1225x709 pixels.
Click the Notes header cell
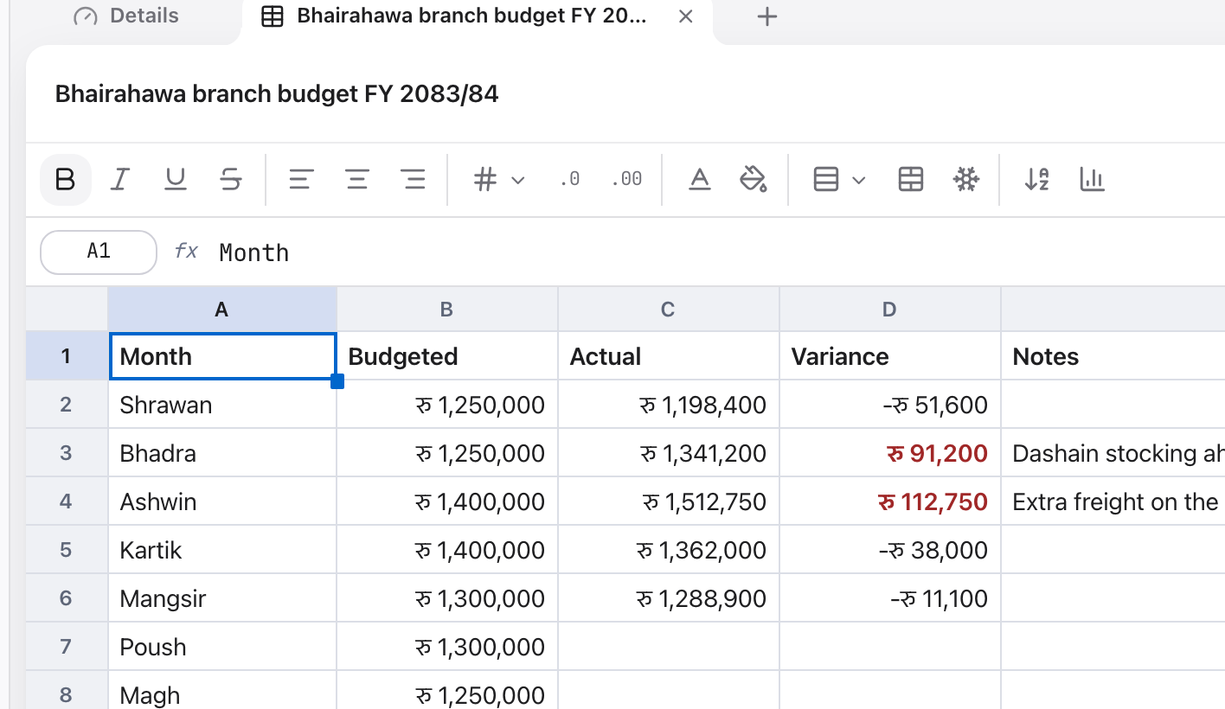(x=1113, y=356)
